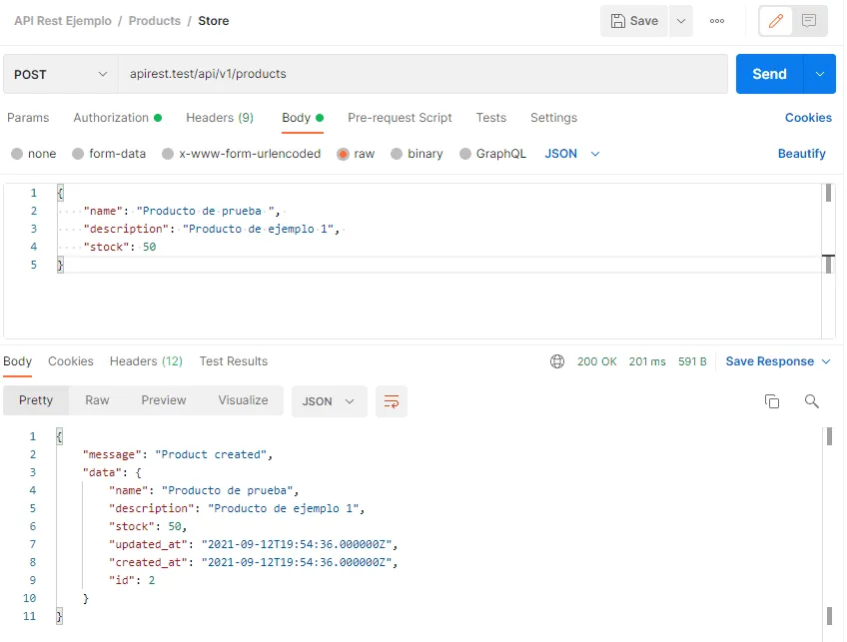Open the POST method dropdown
Screen dimensions: 847x642
(60, 74)
